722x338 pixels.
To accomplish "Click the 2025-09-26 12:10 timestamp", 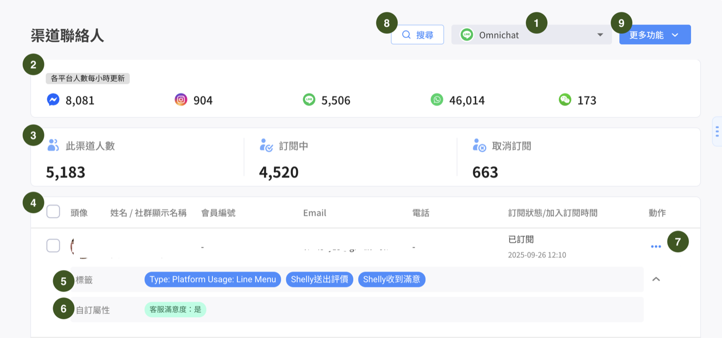I will point(537,255).
